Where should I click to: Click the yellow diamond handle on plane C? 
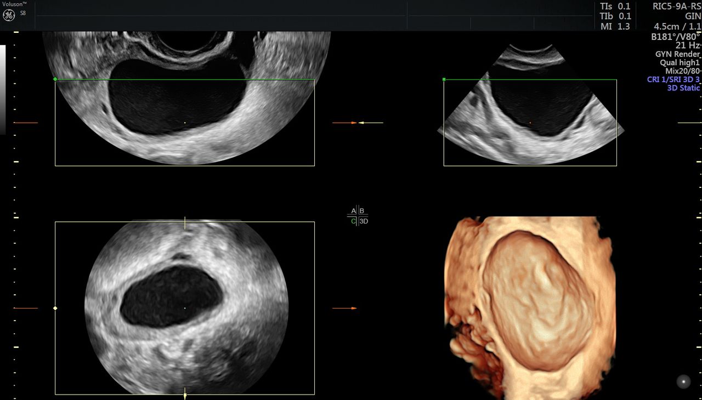55,308
